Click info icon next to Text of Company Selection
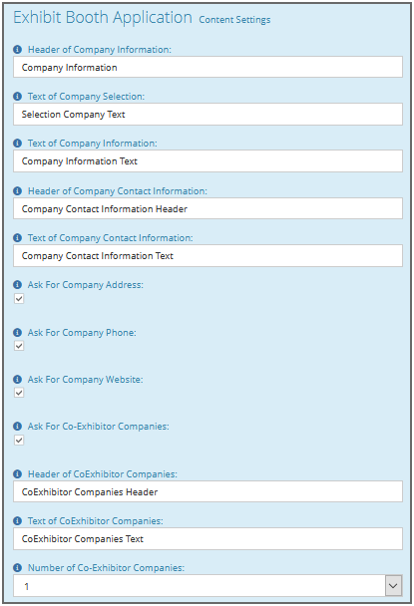This screenshot has width=414, height=606. 17,97
